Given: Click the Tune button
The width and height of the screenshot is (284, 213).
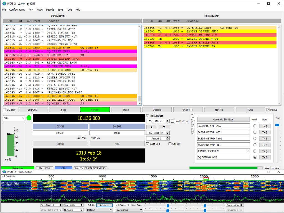Looking at the screenshot, I should point(250,110).
